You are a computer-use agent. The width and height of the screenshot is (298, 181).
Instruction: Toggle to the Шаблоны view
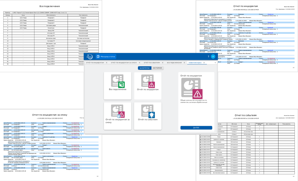click(x=145, y=68)
